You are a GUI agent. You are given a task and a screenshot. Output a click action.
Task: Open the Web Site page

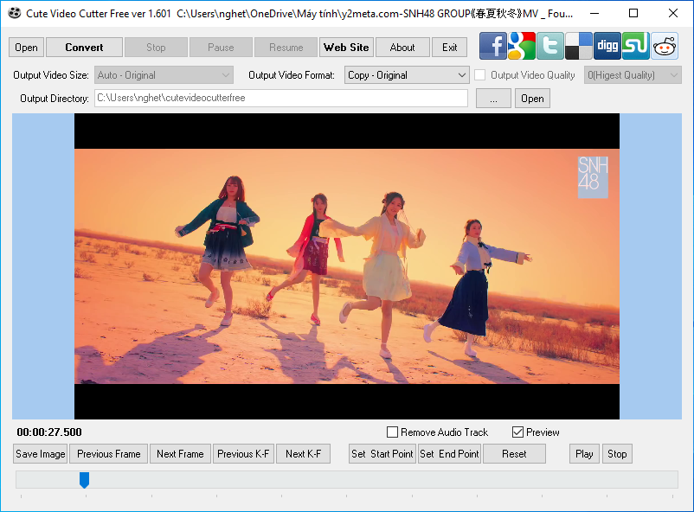pyautogui.click(x=346, y=47)
